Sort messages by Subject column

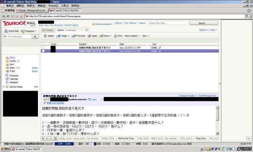[x=83, y=44]
